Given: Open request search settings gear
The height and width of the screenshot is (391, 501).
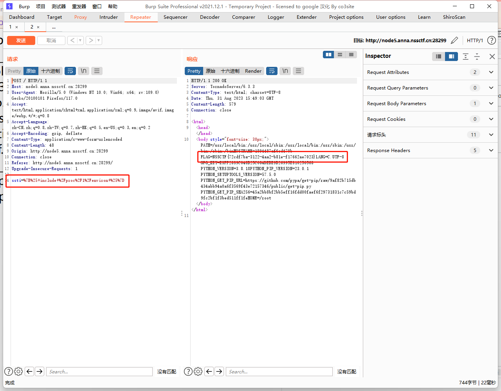Looking at the screenshot, I should tap(18, 371).
